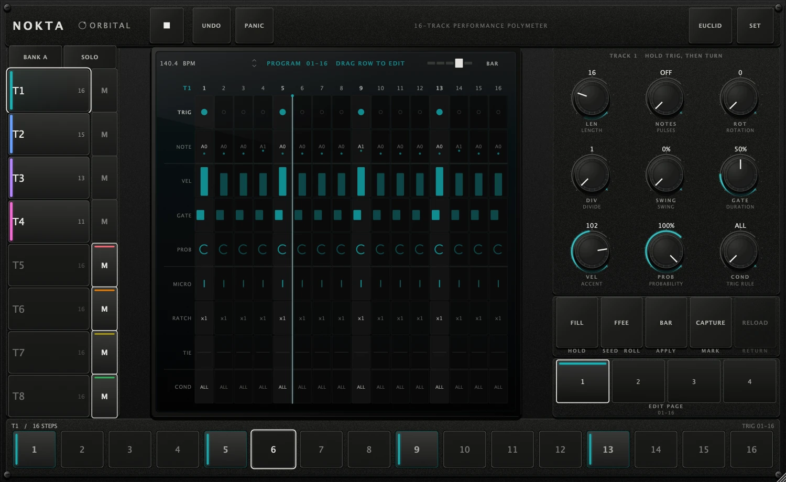Toggle the TRIG dot on step 9
The height and width of the screenshot is (482, 786).
coord(361,112)
